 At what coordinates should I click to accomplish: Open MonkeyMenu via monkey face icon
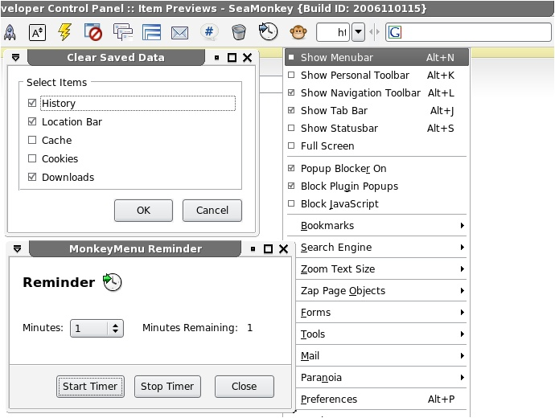click(x=298, y=32)
